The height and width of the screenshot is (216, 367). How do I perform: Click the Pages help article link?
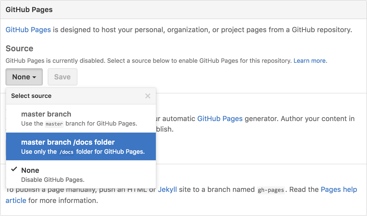[338, 189]
